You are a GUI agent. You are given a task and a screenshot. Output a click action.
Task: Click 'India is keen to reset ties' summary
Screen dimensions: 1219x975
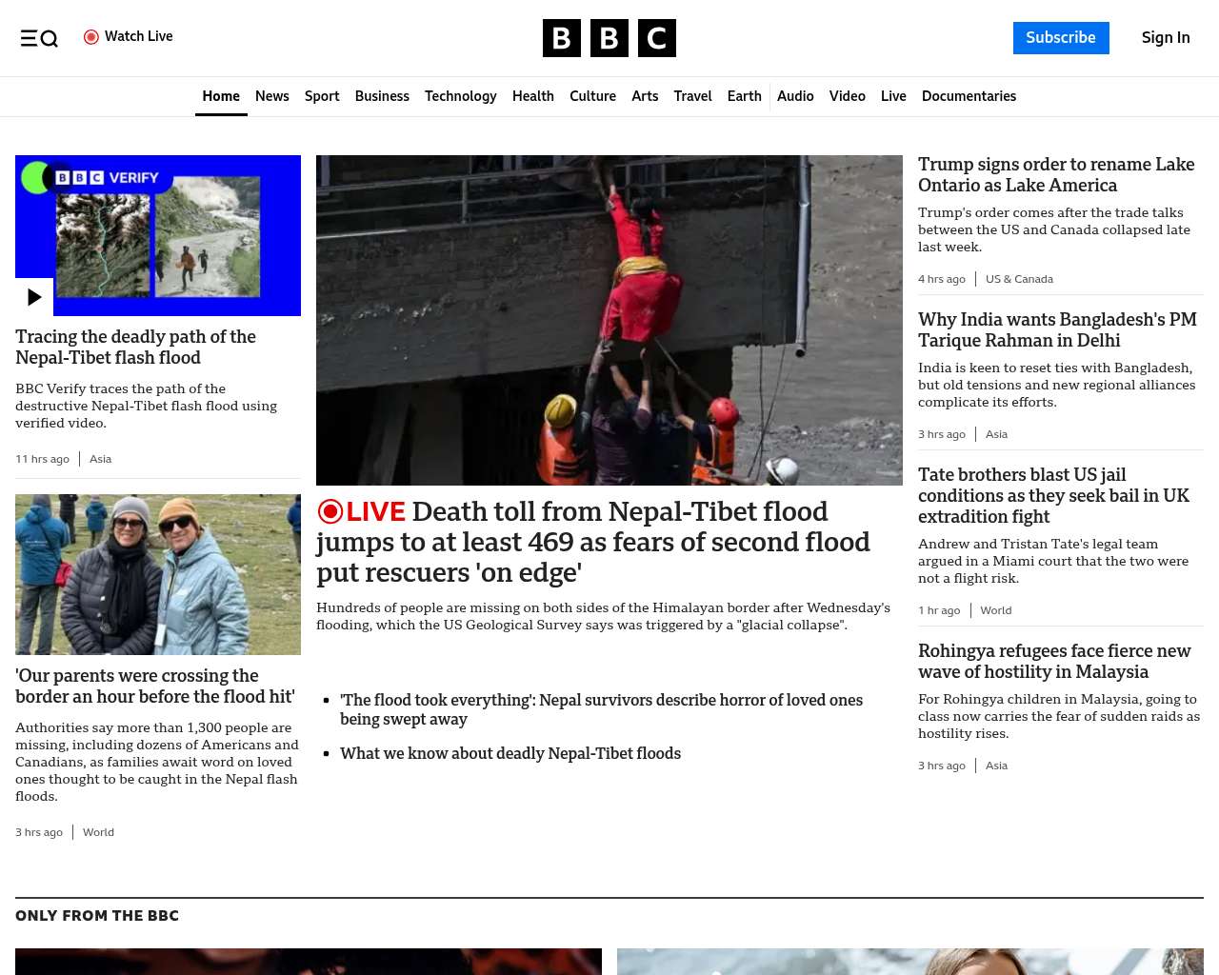(x=1056, y=385)
